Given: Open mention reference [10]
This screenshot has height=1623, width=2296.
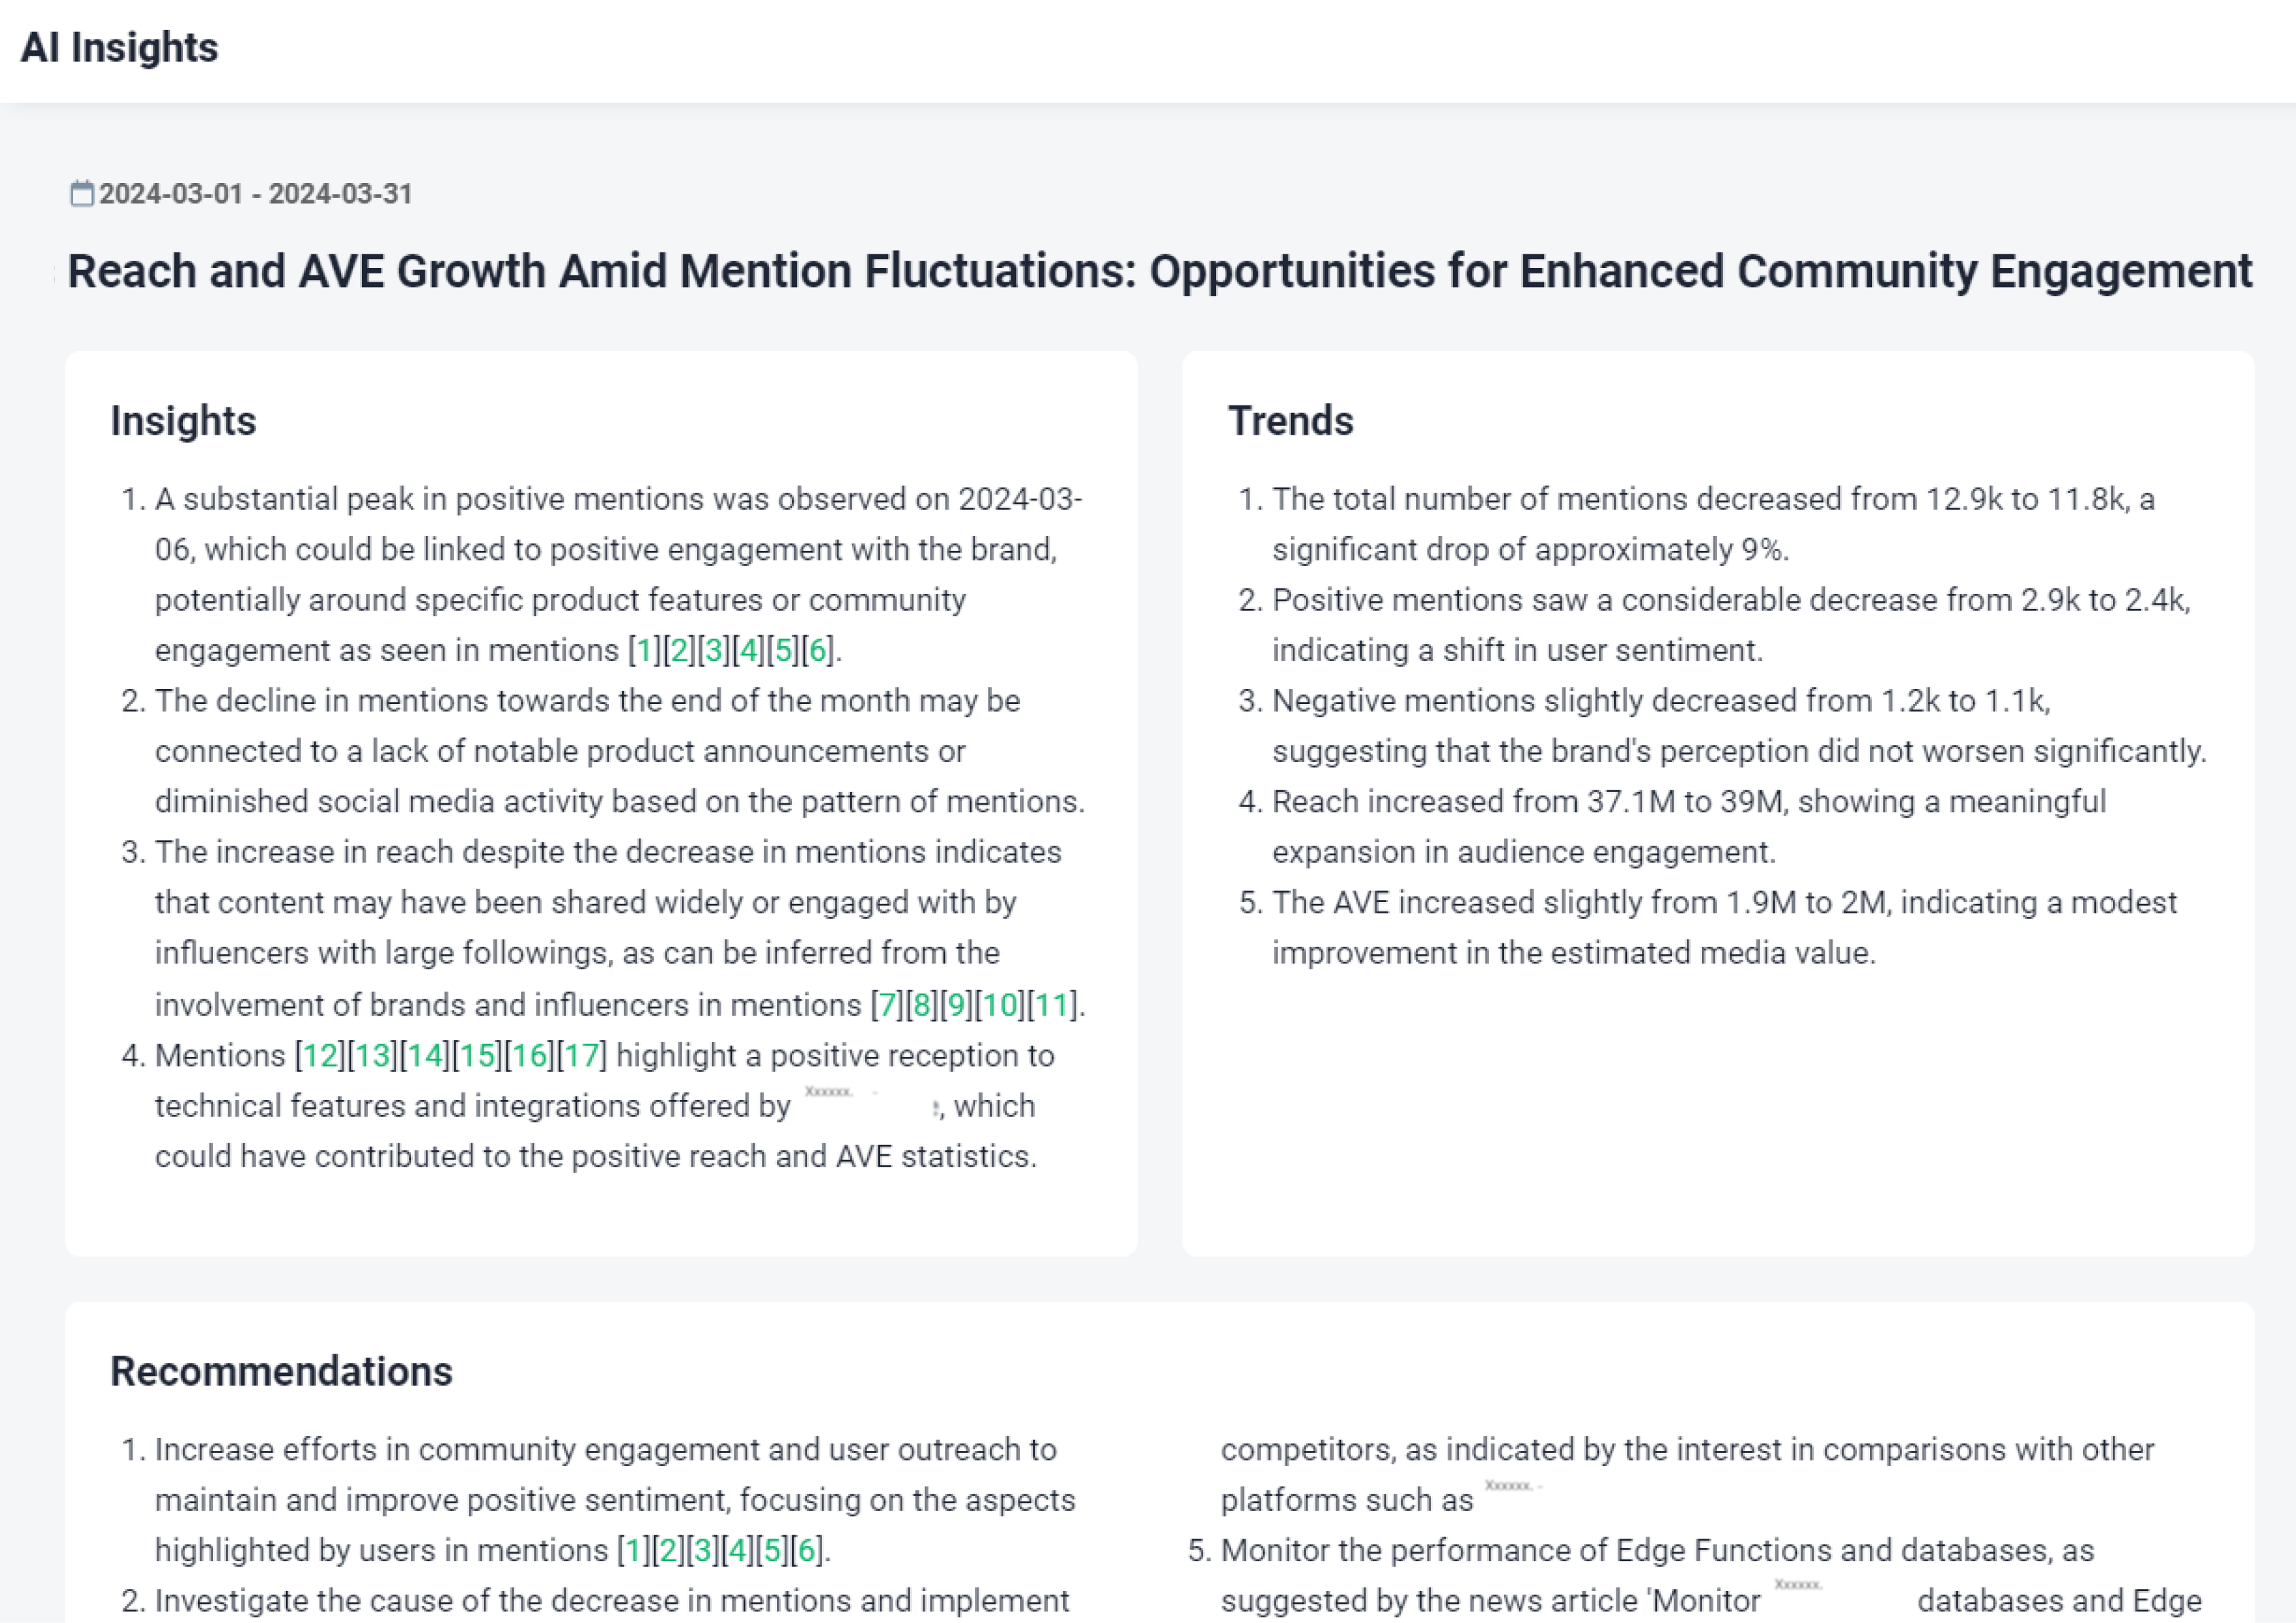Looking at the screenshot, I should pyautogui.click(x=1000, y=1005).
